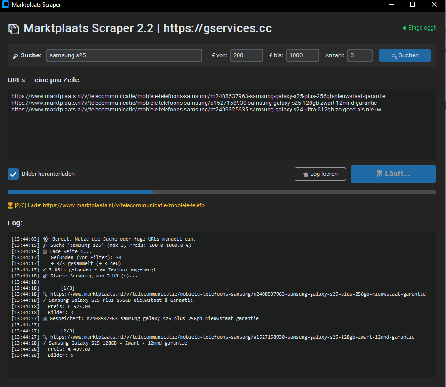This screenshot has height=387, width=446.
Task: Click the Anzahl field showing 3
Action: 360,55
